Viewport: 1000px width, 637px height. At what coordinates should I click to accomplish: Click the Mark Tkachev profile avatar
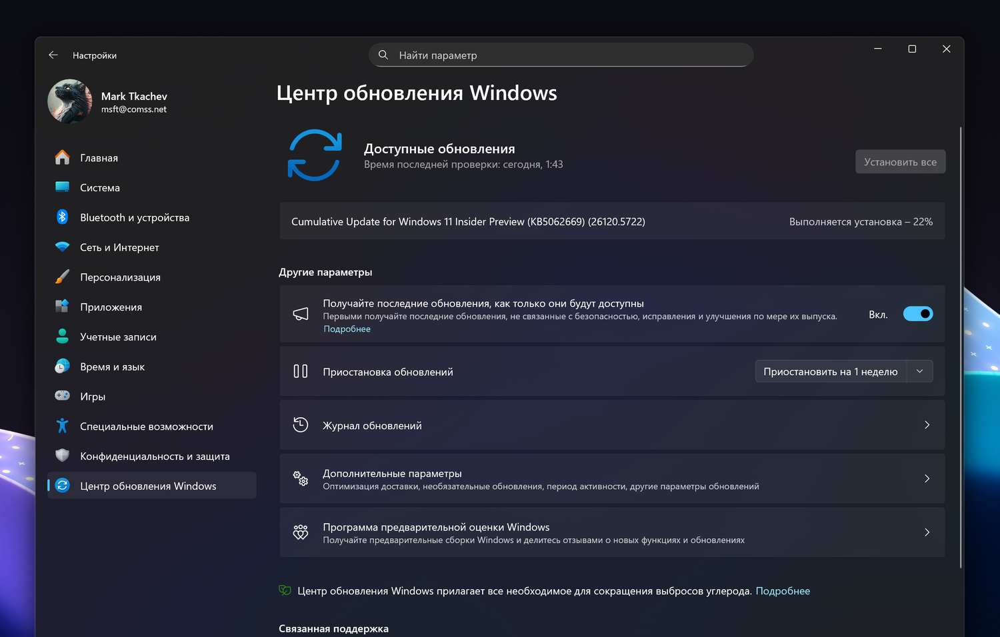70,102
